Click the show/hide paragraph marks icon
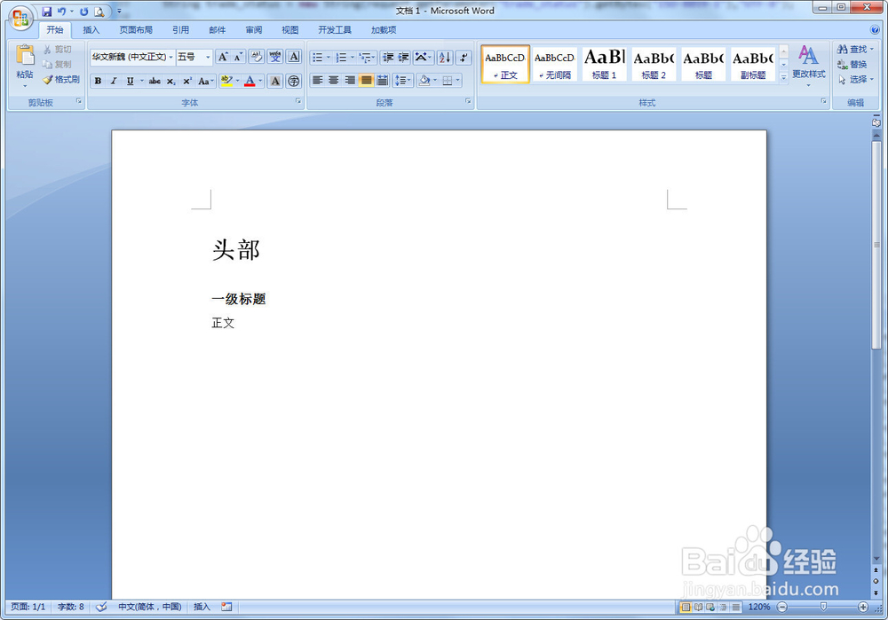The width and height of the screenshot is (888, 620). click(x=463, y=57)
